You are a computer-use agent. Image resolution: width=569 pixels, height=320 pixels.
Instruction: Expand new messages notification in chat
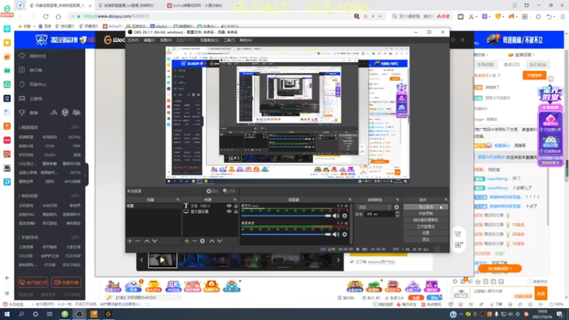pos(500,269)
